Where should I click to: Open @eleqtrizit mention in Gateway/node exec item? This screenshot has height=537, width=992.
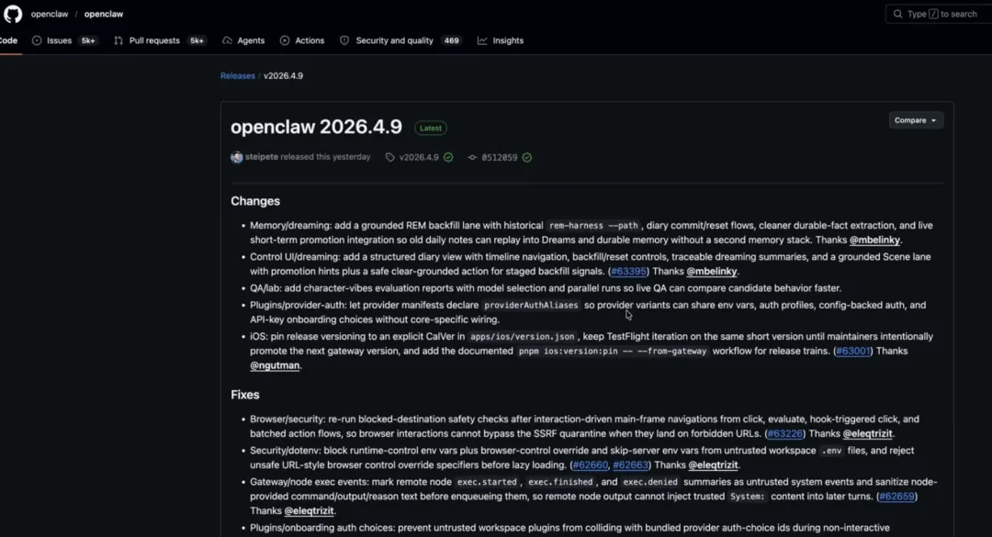(309, 511)
